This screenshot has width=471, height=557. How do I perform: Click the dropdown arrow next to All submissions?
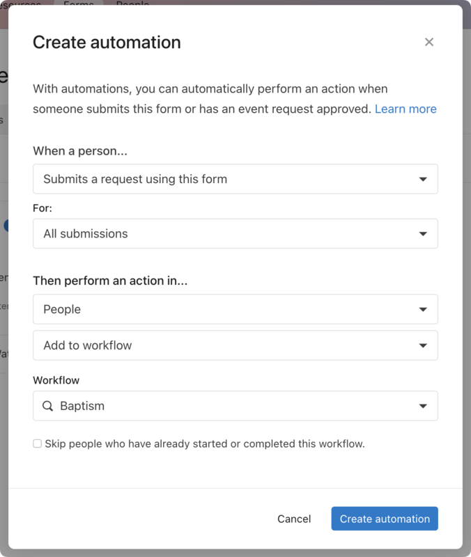(x=424, y=234)
